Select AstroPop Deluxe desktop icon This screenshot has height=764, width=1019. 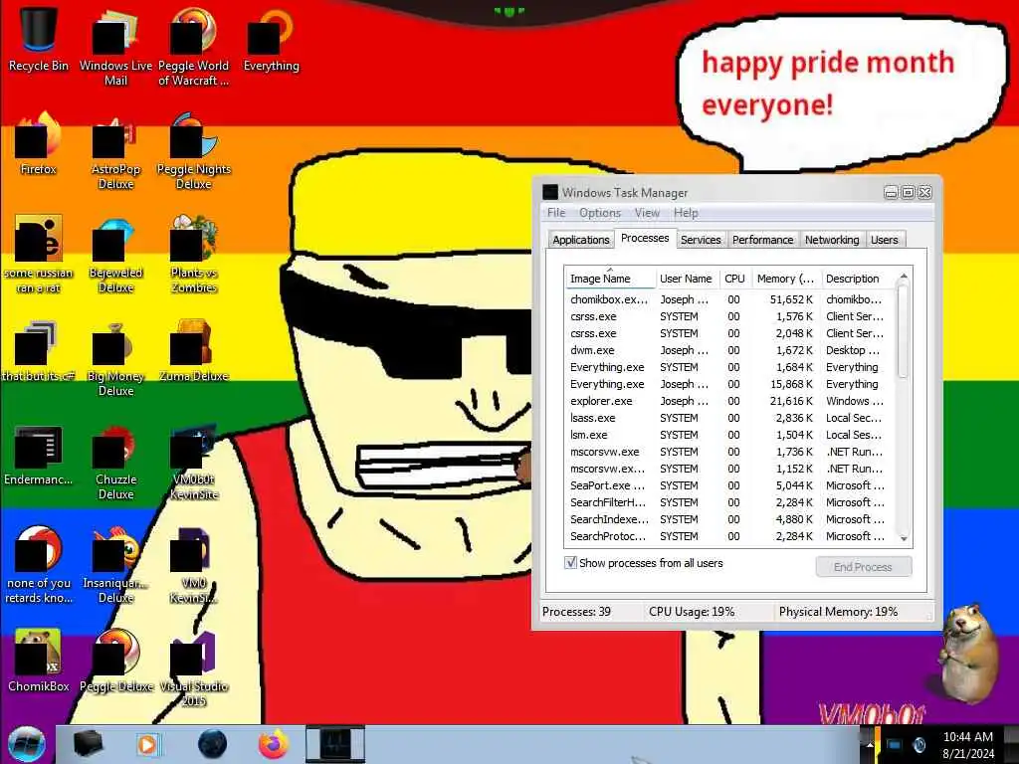pyautogui.click(x=115, y=151)
